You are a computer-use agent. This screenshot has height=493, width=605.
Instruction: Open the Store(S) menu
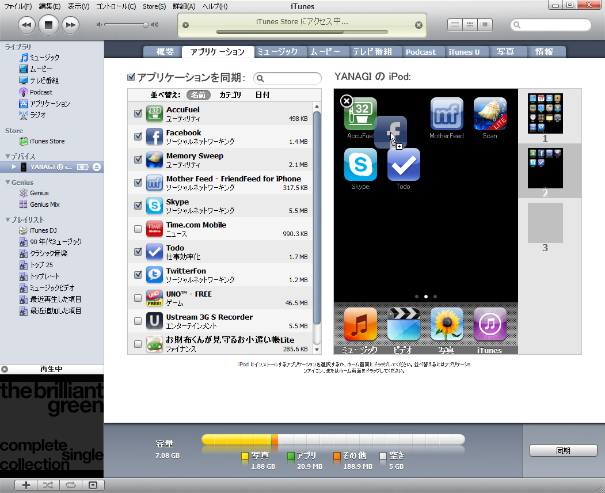[154, 6]
